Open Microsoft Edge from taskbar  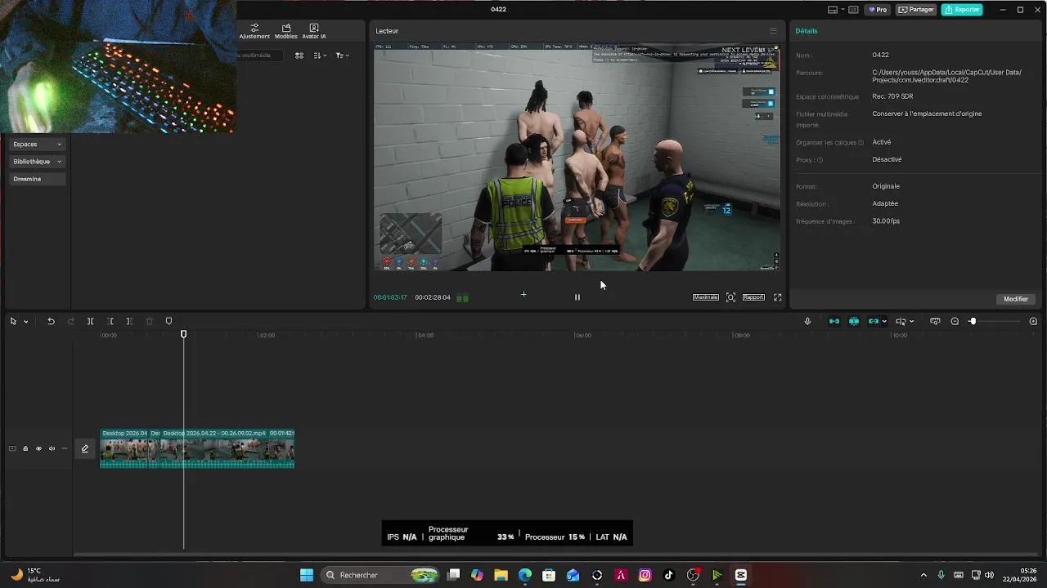(x=525, y=575)
